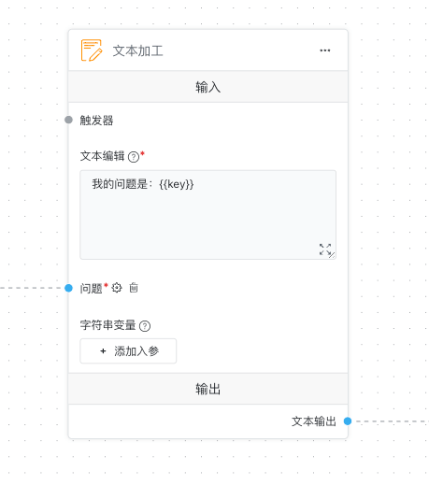This screenshot has width=429, height=485.
Task: Click the 字符串变量 label
Action: [107, 325]
